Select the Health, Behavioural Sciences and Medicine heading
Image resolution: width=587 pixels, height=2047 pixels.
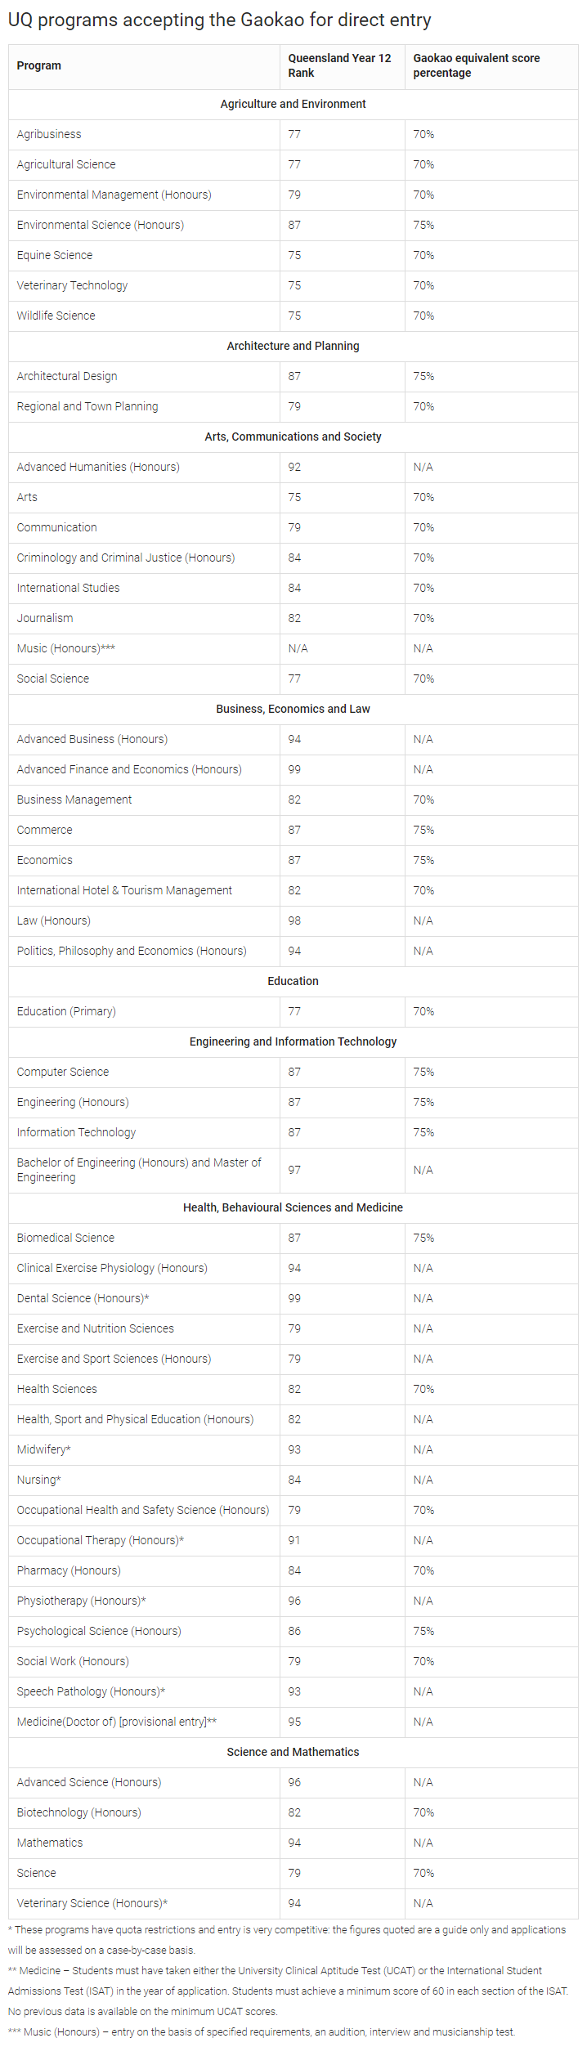point(293,1207)
